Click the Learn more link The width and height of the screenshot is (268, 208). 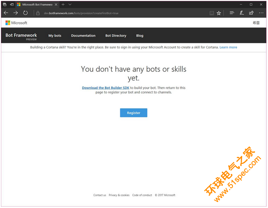pyautogui.click(x=228, y=47)
